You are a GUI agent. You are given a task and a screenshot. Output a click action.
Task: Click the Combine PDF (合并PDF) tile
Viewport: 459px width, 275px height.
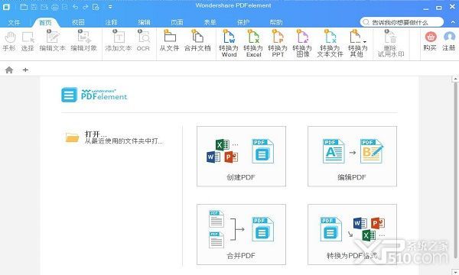tap(241, 235)
